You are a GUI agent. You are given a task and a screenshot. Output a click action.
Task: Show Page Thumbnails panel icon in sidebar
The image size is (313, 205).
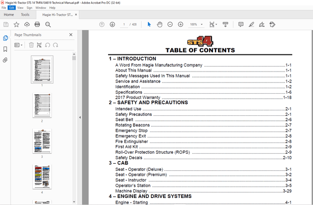[6, 38]
